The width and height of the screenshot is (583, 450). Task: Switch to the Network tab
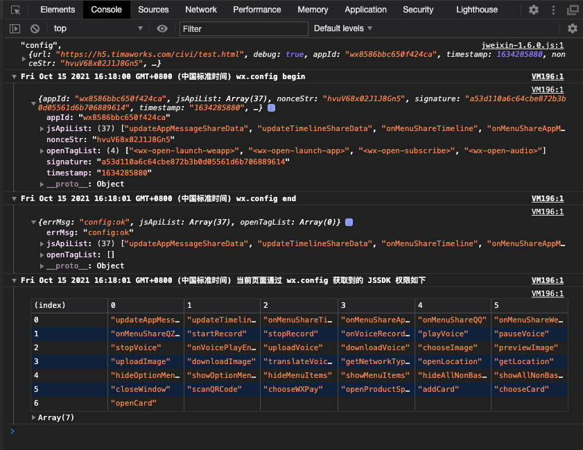[x=201, y=10]
